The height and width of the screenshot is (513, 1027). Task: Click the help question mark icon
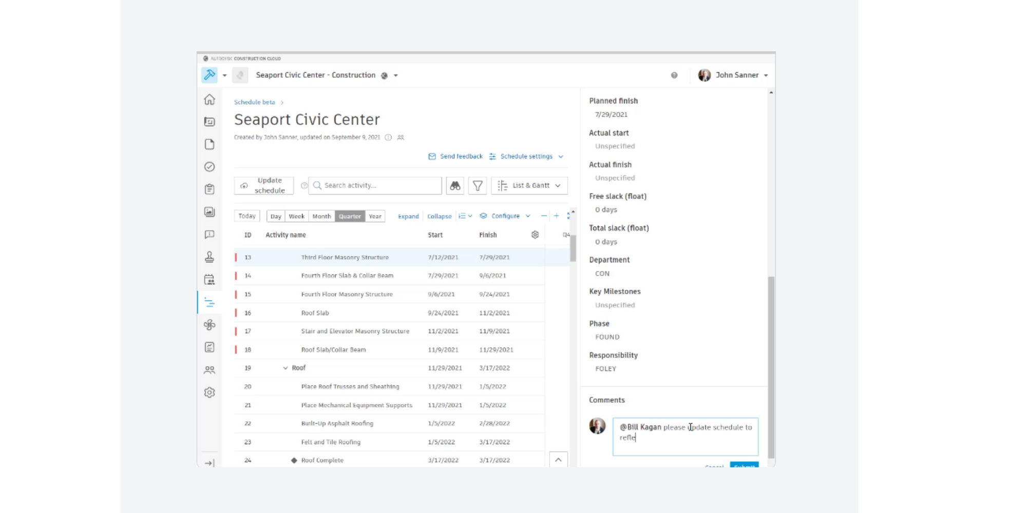pos(674,75)
